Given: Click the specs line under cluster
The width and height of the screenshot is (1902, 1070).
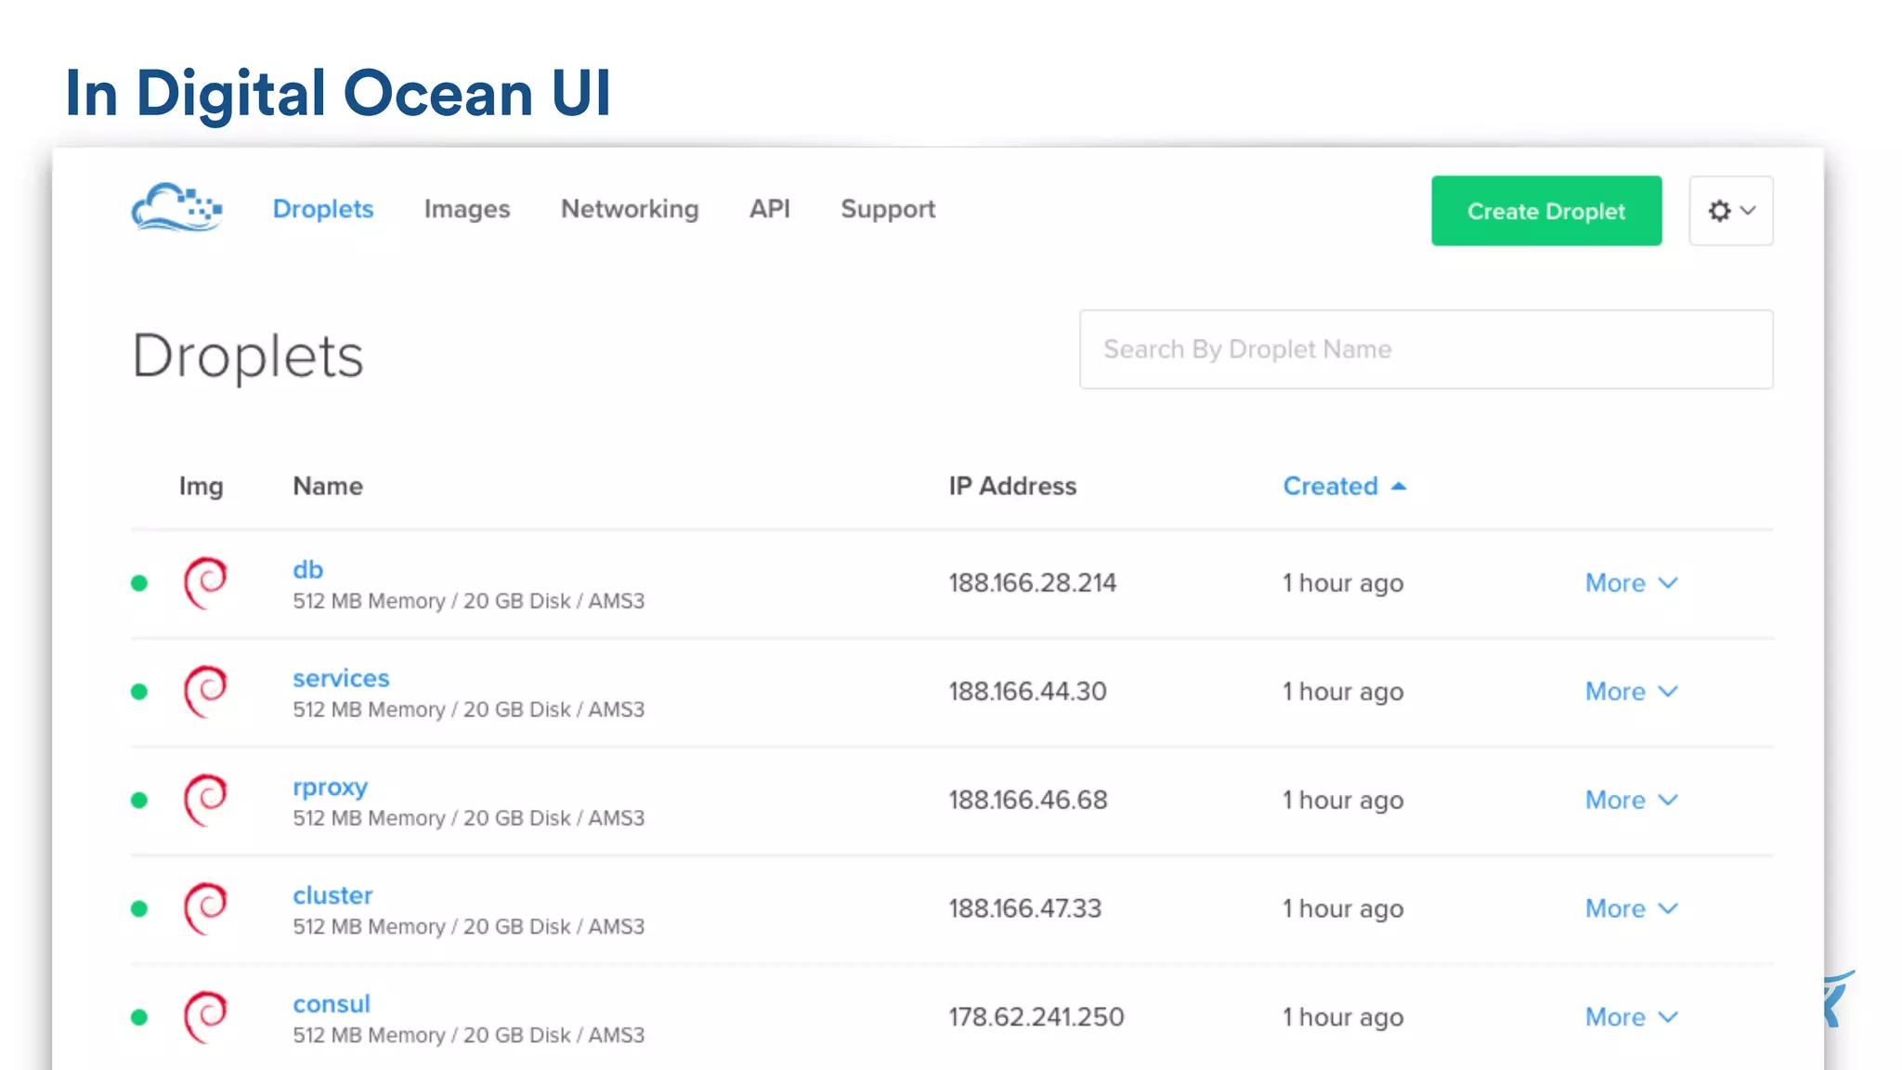Looking at the screenshot, I should pyautogui.click(x=469, y=927).
